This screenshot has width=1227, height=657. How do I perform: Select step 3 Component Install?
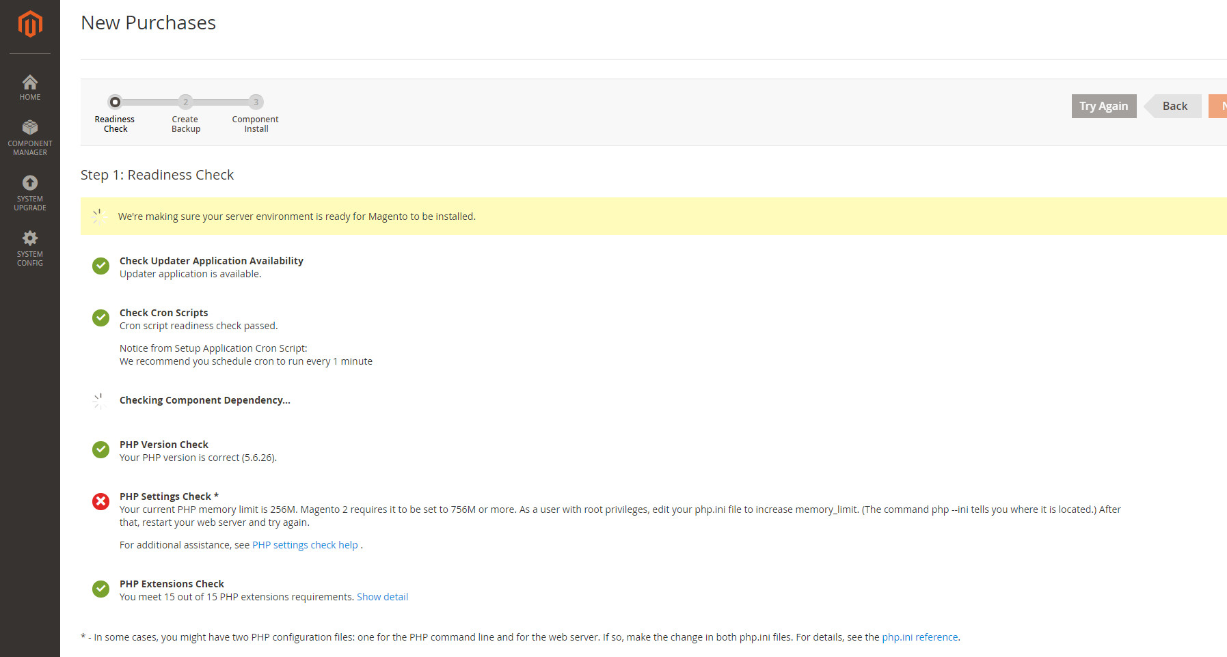pos(256,102)
